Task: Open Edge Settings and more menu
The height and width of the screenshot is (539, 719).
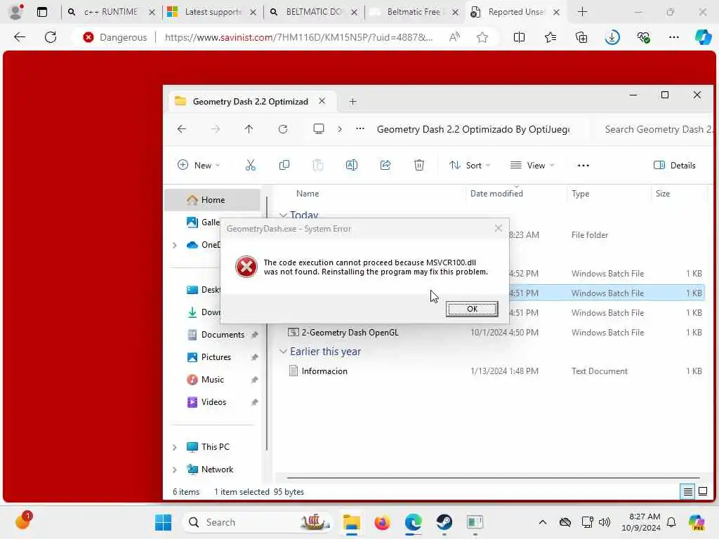Action: tap(673, 37)
